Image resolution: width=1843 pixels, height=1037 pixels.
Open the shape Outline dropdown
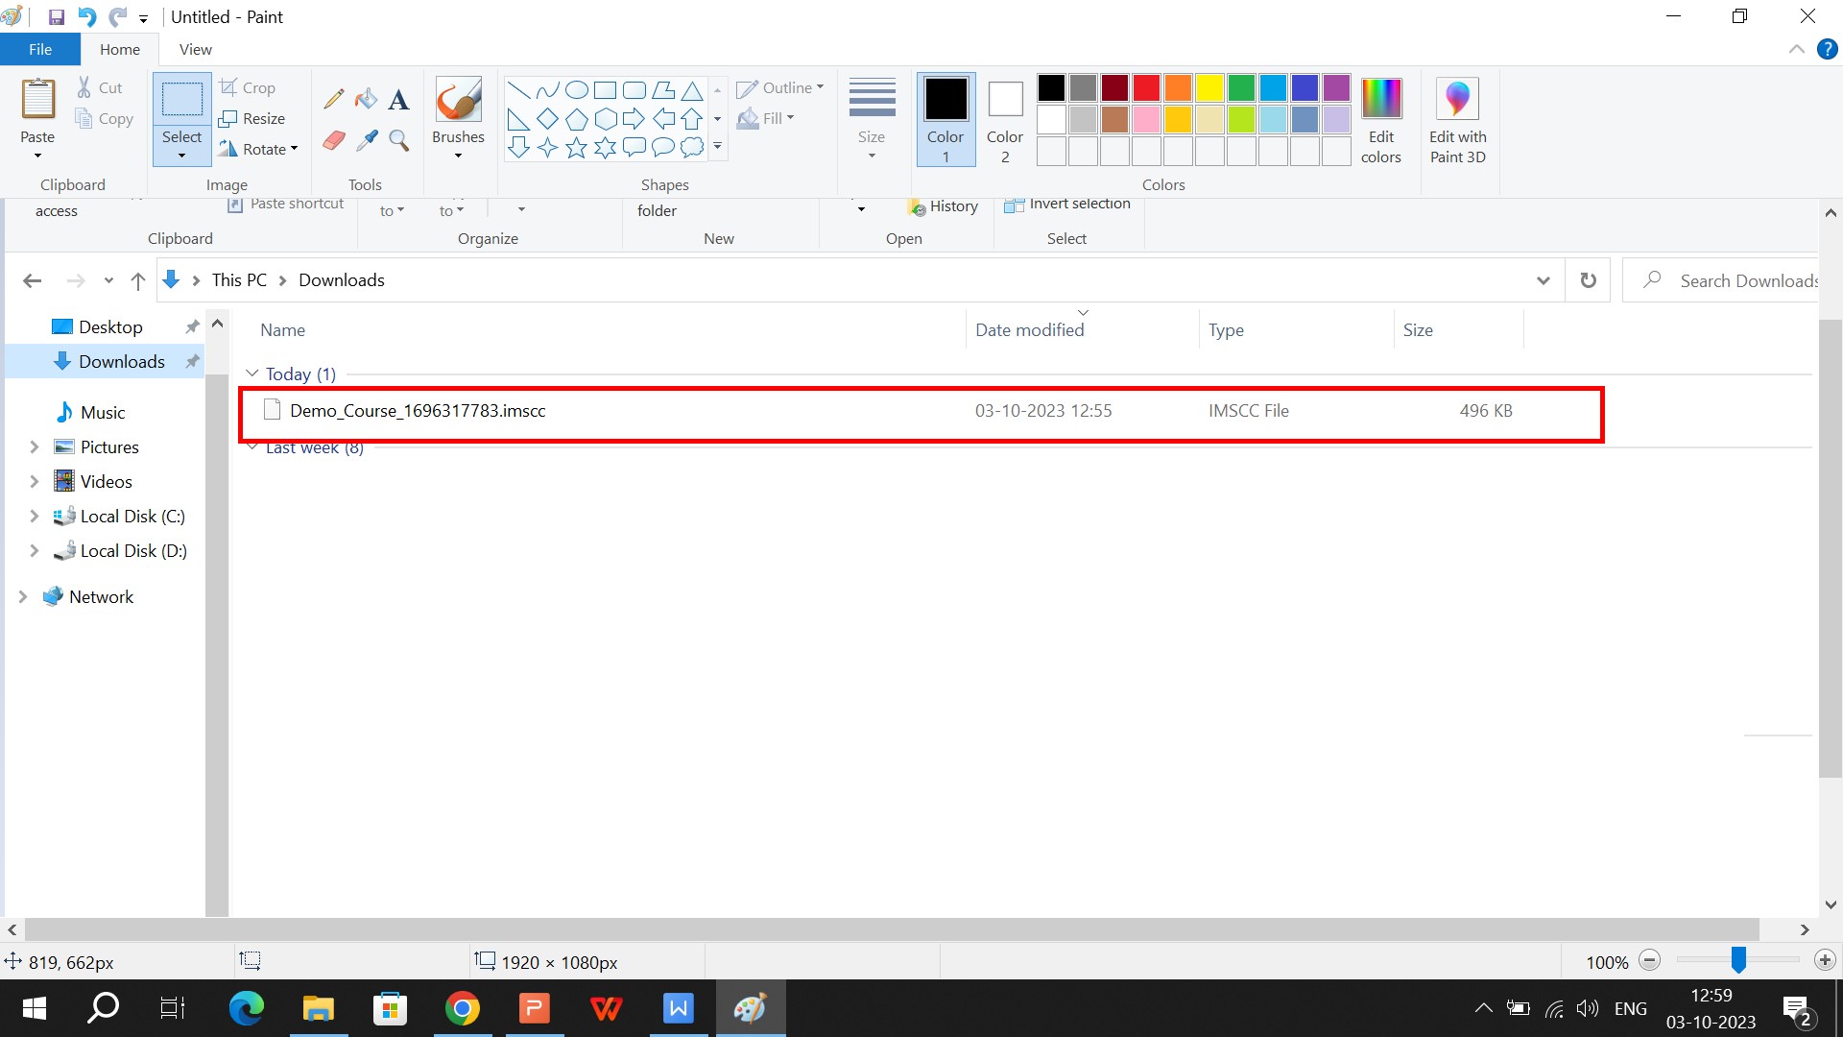click(x=780, y=87)
